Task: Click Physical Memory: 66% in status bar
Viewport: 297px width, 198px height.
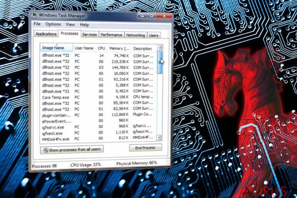Action: click(x=137, y=163)
